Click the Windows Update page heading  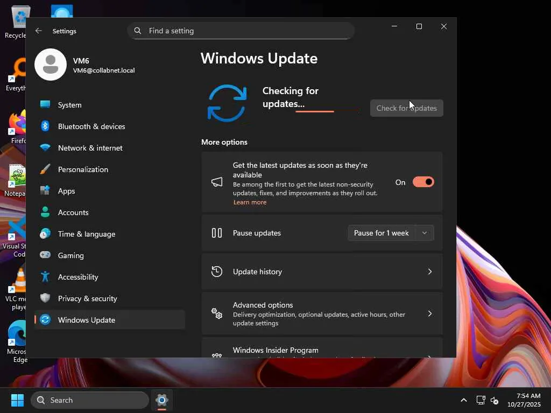click(x=259, y=58)
